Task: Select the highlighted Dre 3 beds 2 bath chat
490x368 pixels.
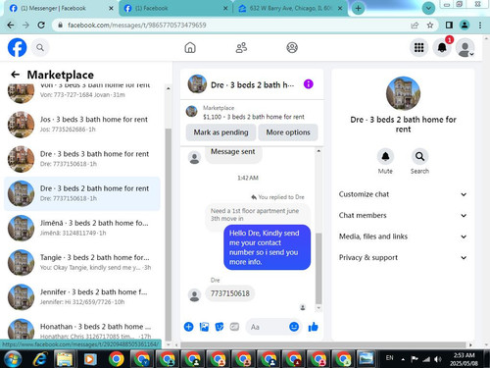Action: pos(82,193)
